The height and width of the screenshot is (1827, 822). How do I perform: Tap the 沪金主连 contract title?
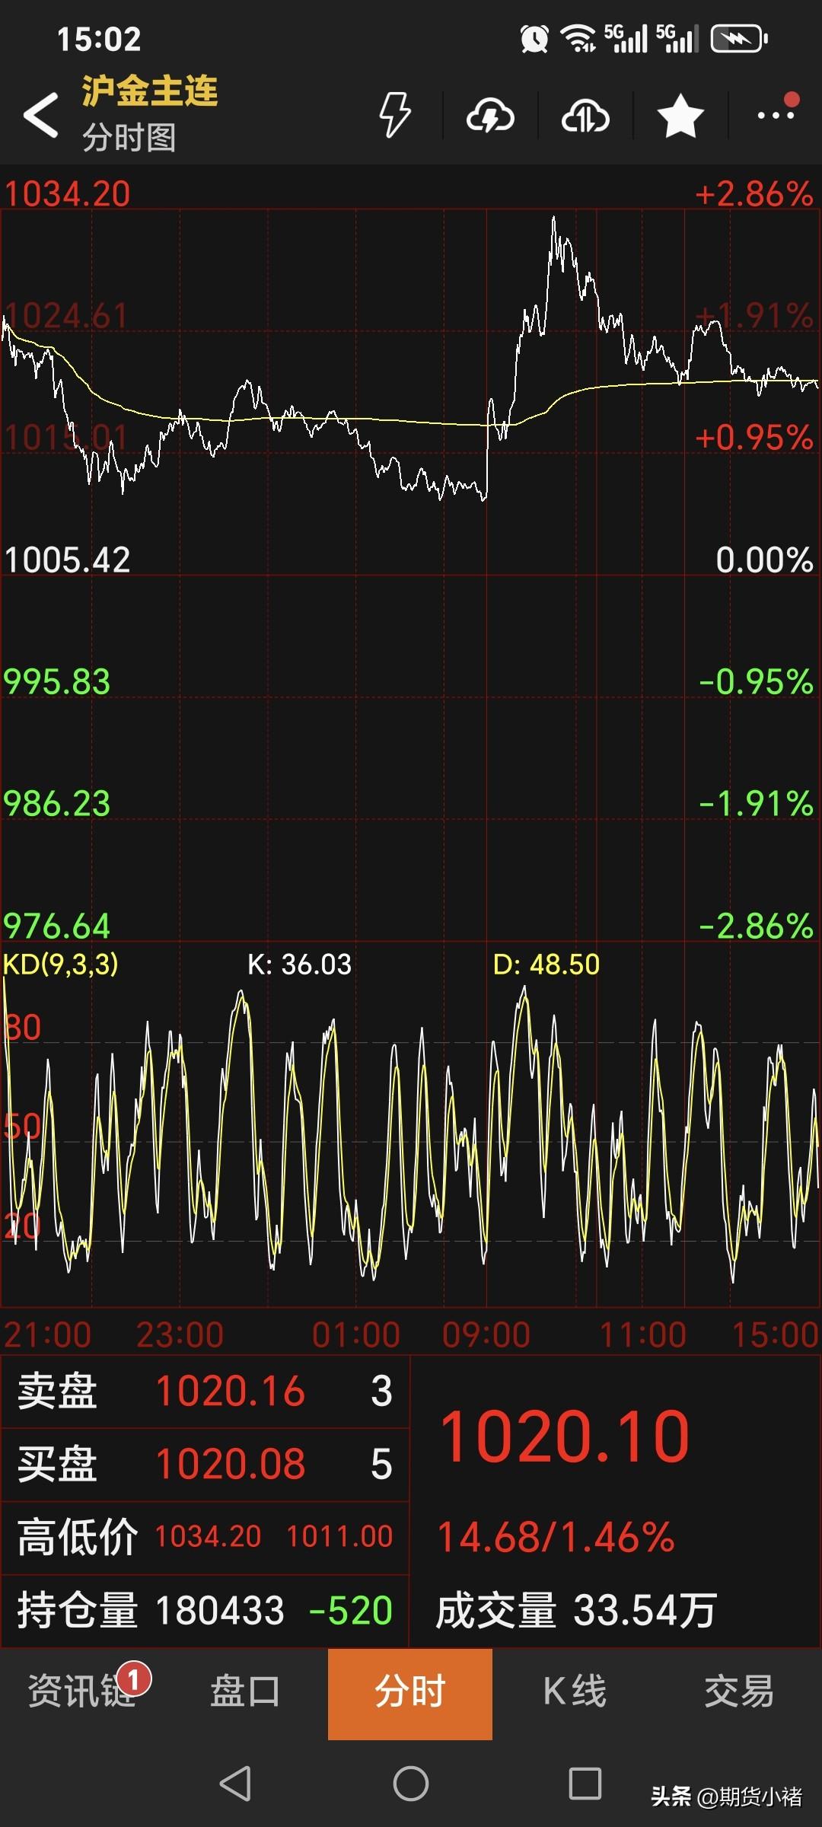[150, 91]
